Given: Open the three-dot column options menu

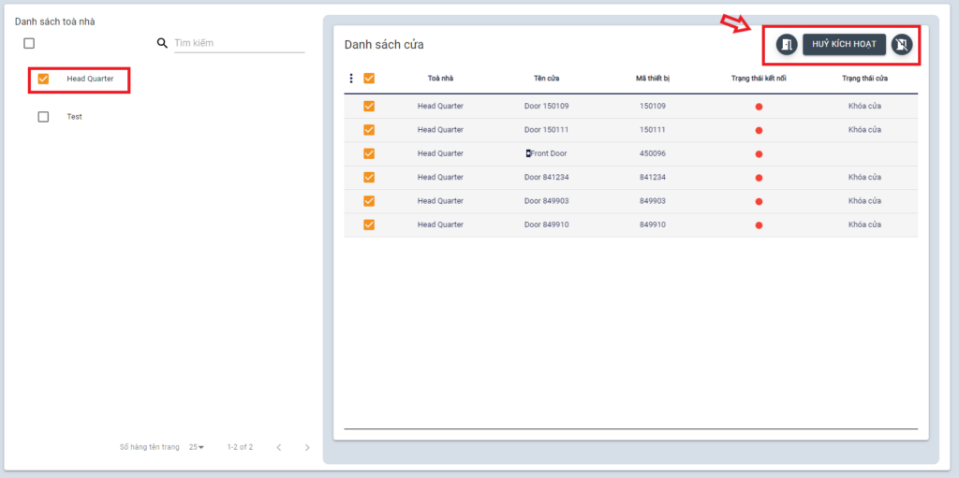Looking at the screenshot, I should click(351, 79).
